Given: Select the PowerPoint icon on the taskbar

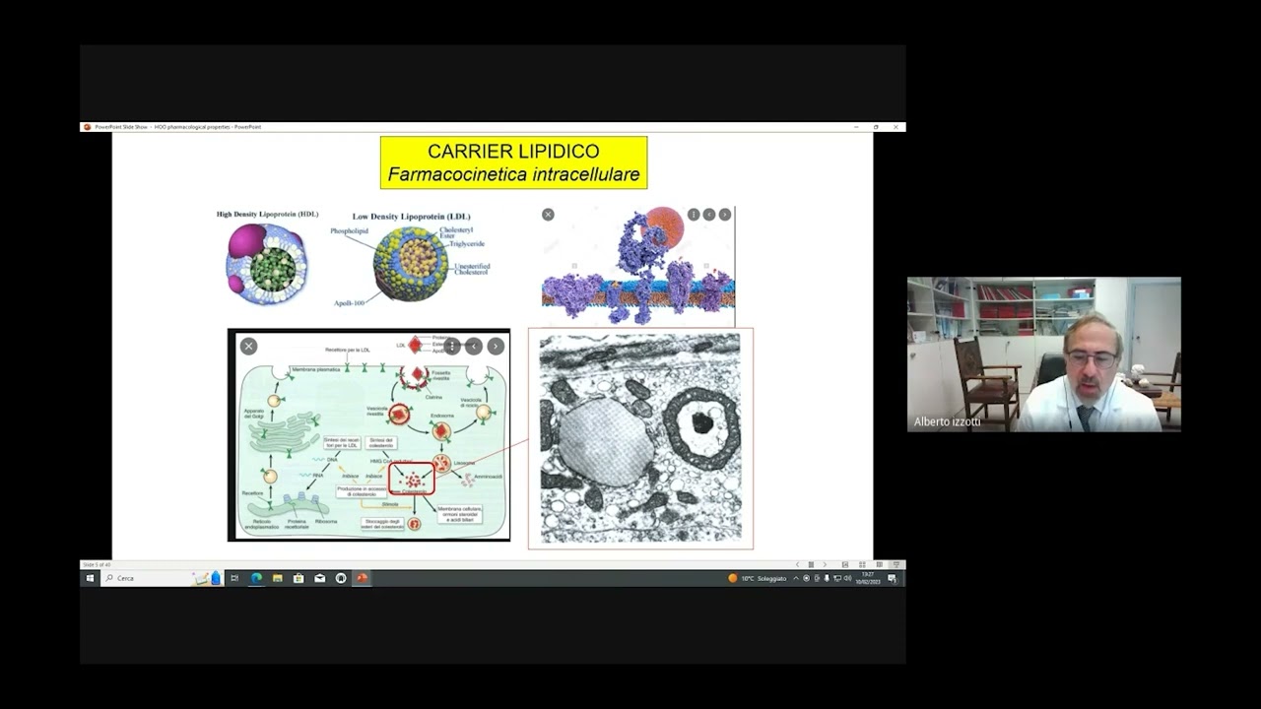Looking at the screenshot, I should (362, 578).
